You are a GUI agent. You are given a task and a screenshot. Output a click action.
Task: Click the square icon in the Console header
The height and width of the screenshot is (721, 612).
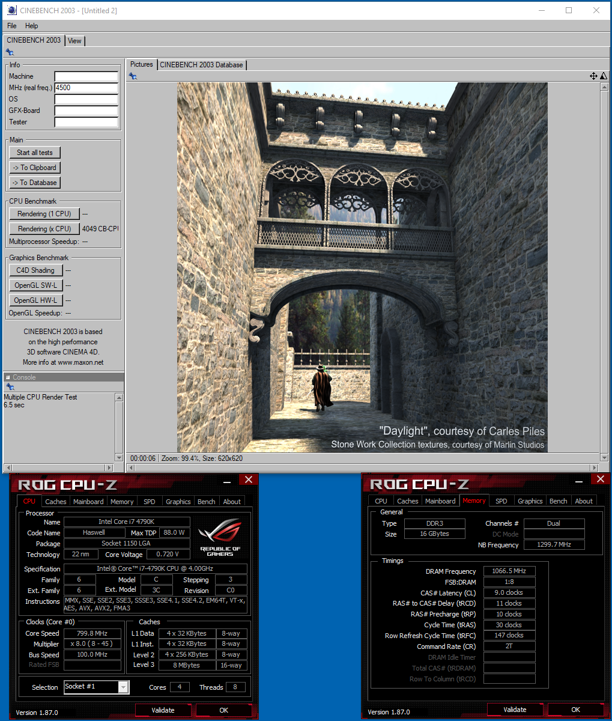click(x=8, y=377)
